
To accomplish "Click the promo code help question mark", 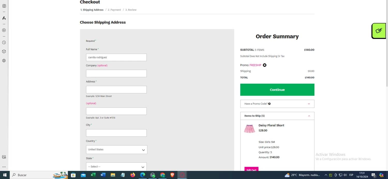I will [x=269, y=104].
